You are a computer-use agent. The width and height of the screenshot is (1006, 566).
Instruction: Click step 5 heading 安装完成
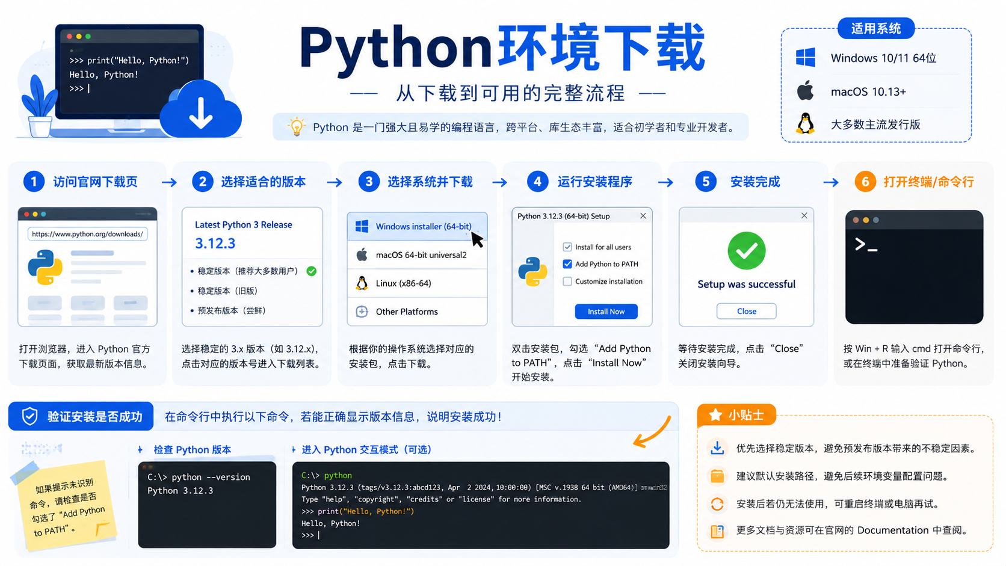click(754, 182)
